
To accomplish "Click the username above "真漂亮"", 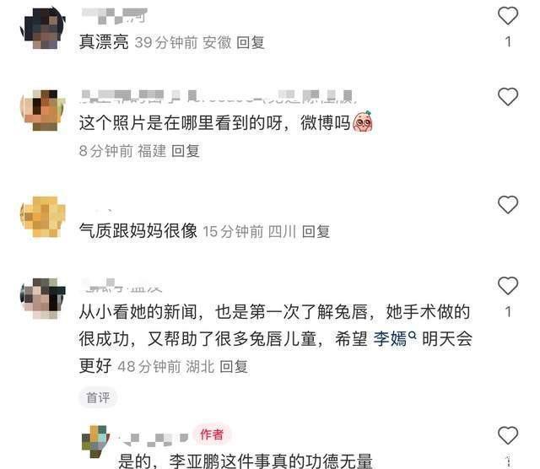I will pyautogui.click(x=114, y=16).
